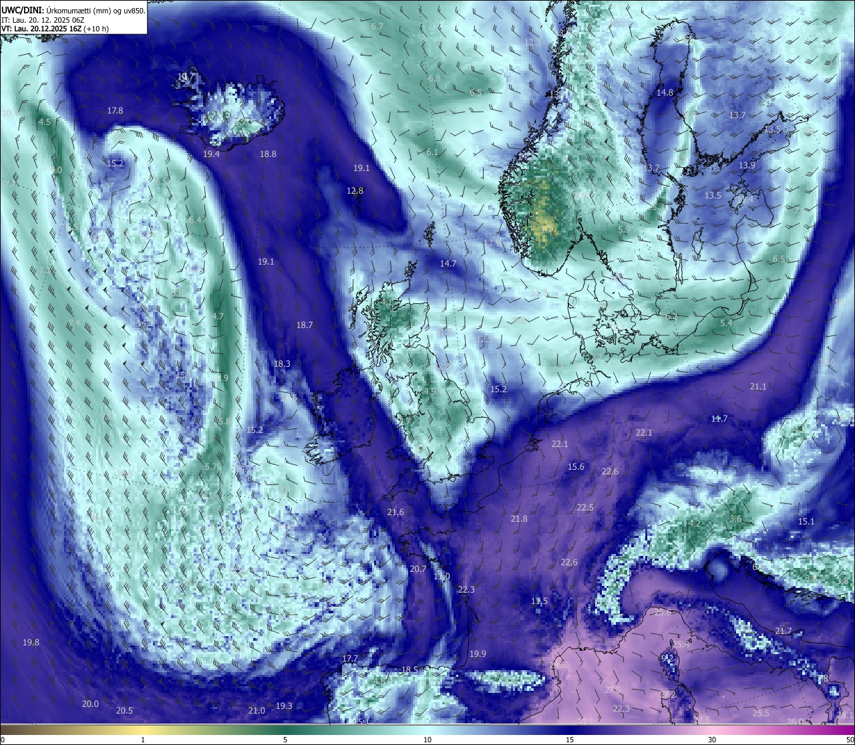The image size is (855, 745).
Task: Click the 22.5 value on the map
Action: point(585,508)
